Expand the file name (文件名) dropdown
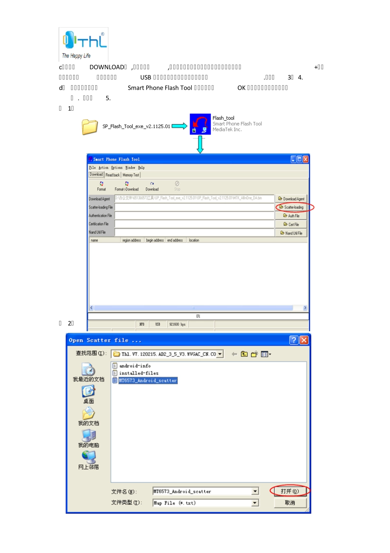 pyautogui.click(x=255, y=491)
